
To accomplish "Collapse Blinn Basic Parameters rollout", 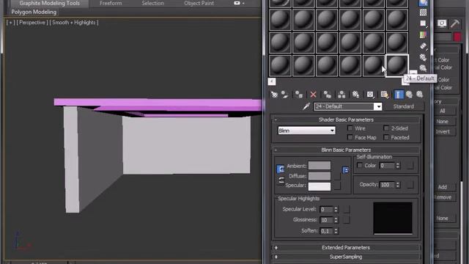I will click(x=346, y=150).
